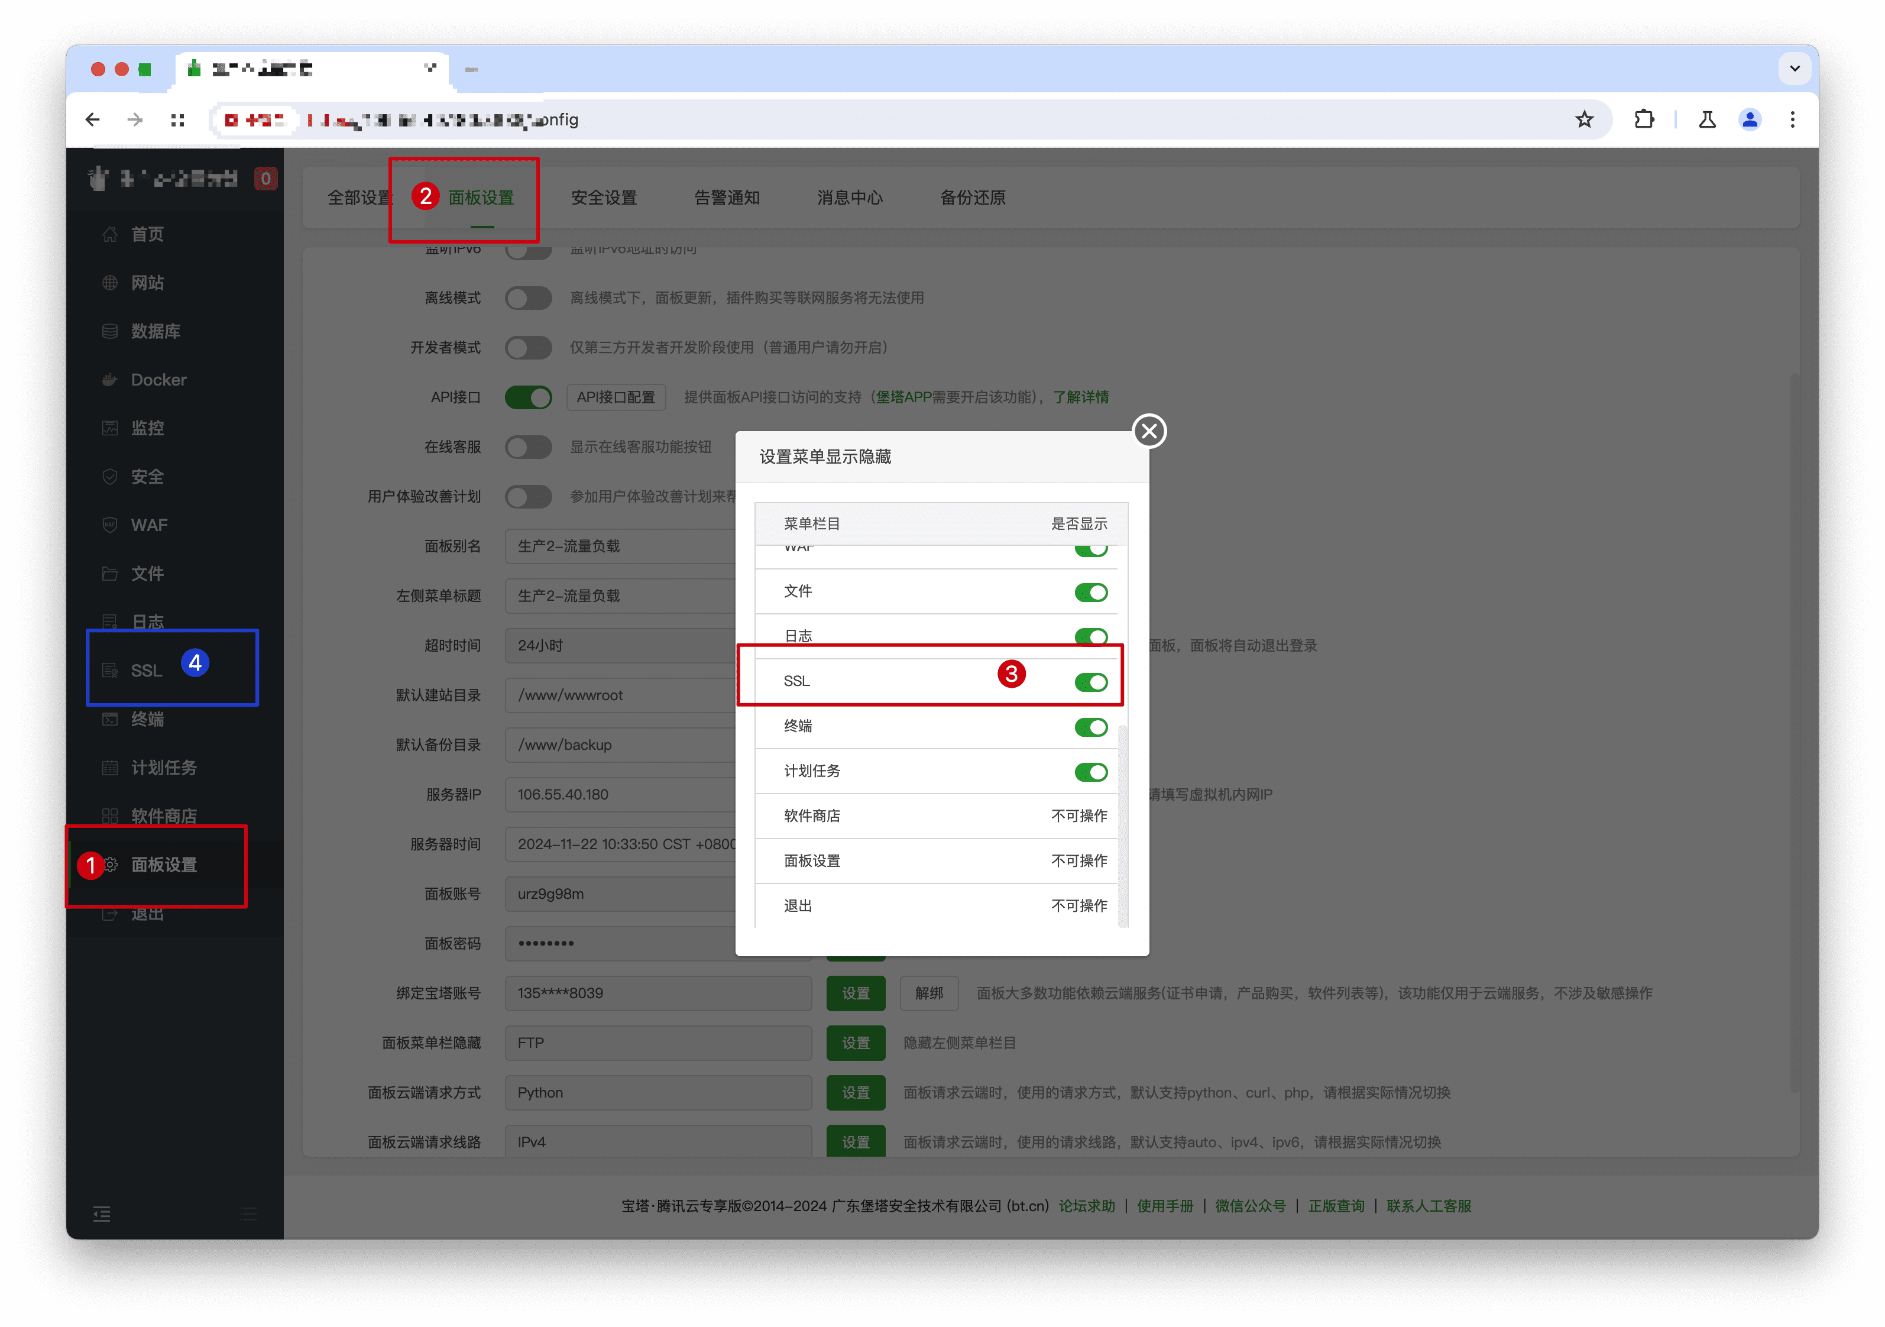Screen dimensions: 1885x1327
Task: Open the 网站 globe icon in sidebar
Action: click(110, 283)
